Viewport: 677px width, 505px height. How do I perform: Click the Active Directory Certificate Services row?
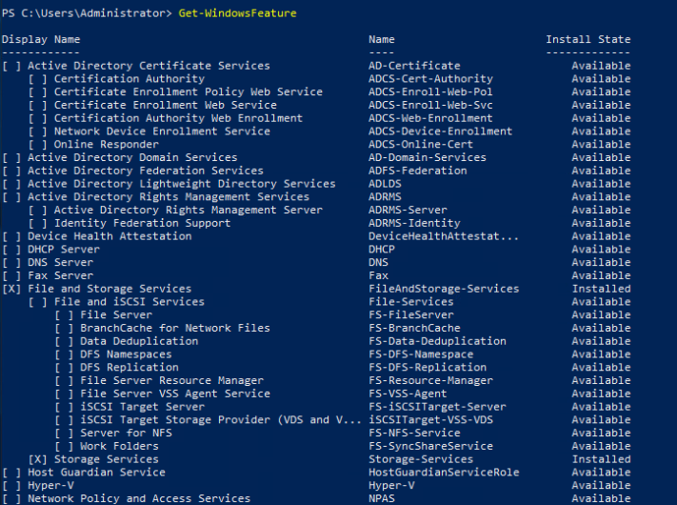coord(149,66)
